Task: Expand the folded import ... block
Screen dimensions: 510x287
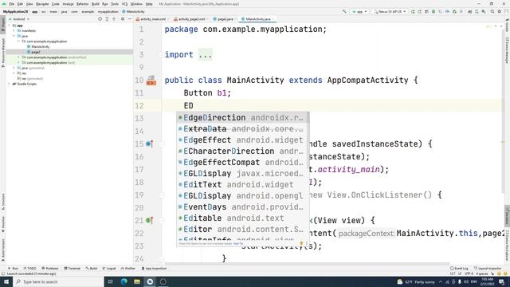Action: point(205,55)
